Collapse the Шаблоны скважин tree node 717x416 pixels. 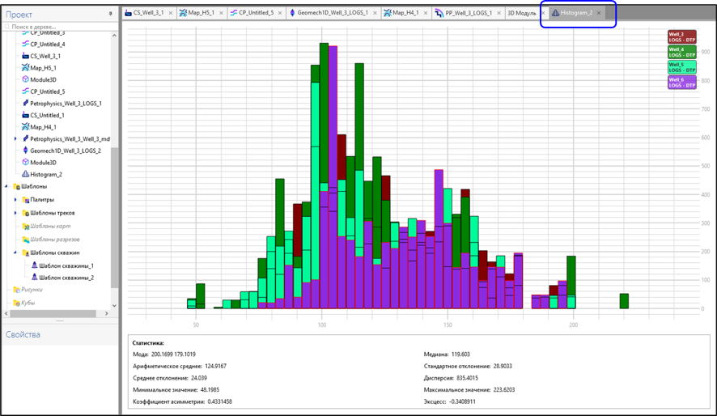tap(15, 253)
